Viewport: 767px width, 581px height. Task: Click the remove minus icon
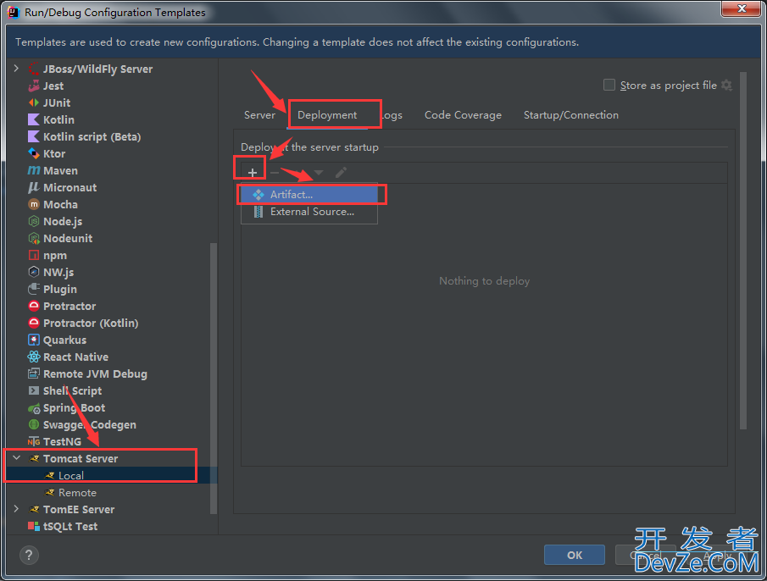pyautogui.click(x=275, y=173)
